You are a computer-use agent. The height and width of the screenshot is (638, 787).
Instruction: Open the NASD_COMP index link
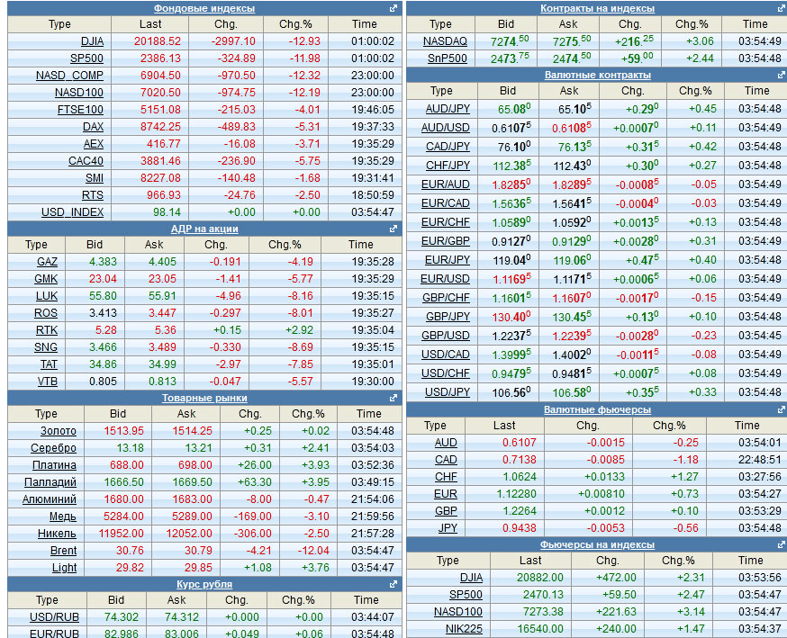69,76
